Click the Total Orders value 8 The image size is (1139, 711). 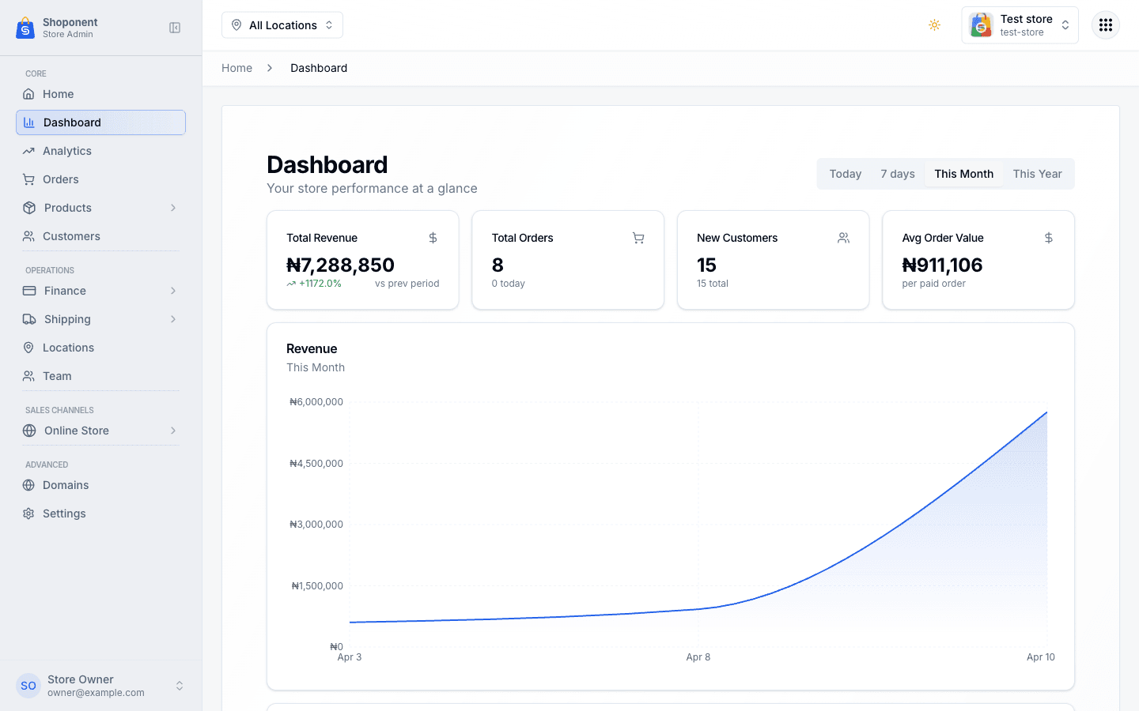[498, 265]
